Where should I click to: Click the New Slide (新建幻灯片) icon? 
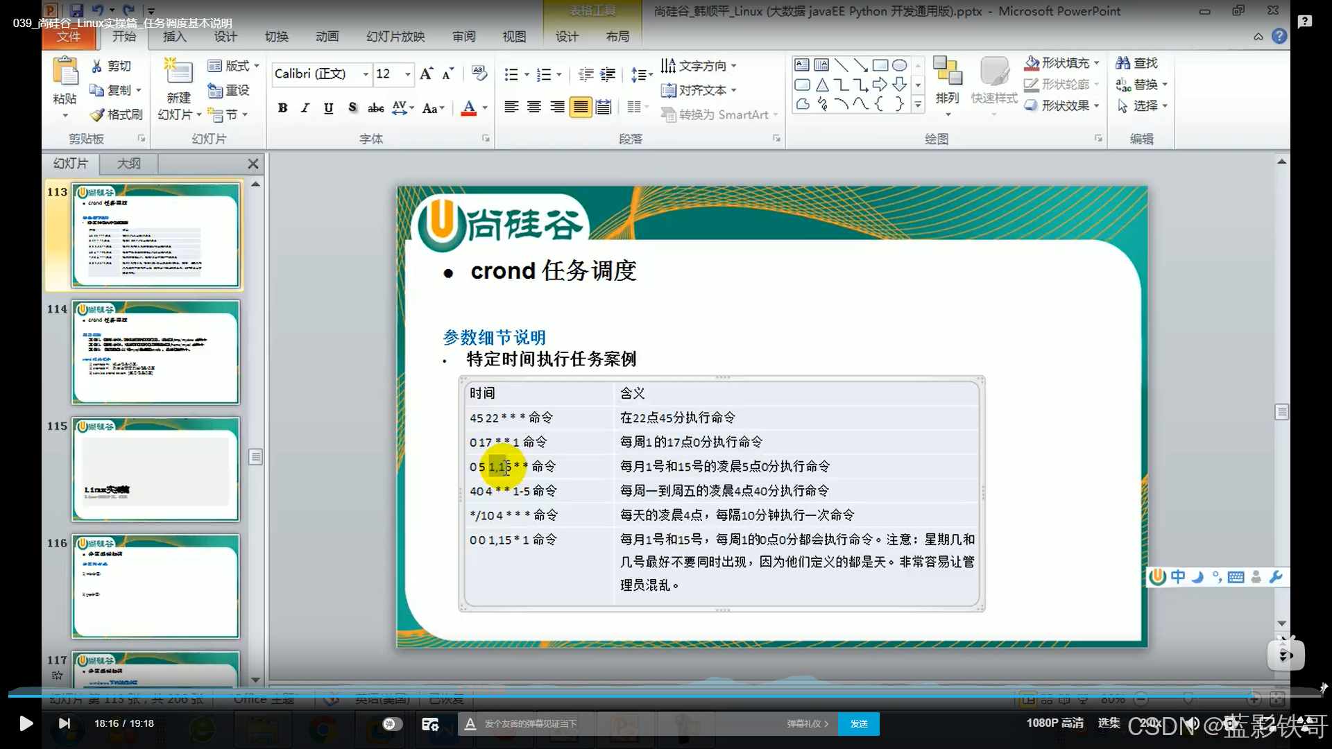178,72
